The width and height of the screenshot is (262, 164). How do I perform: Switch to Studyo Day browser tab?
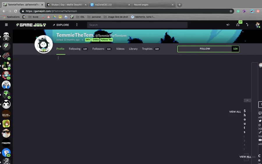[x=67, y=5]
